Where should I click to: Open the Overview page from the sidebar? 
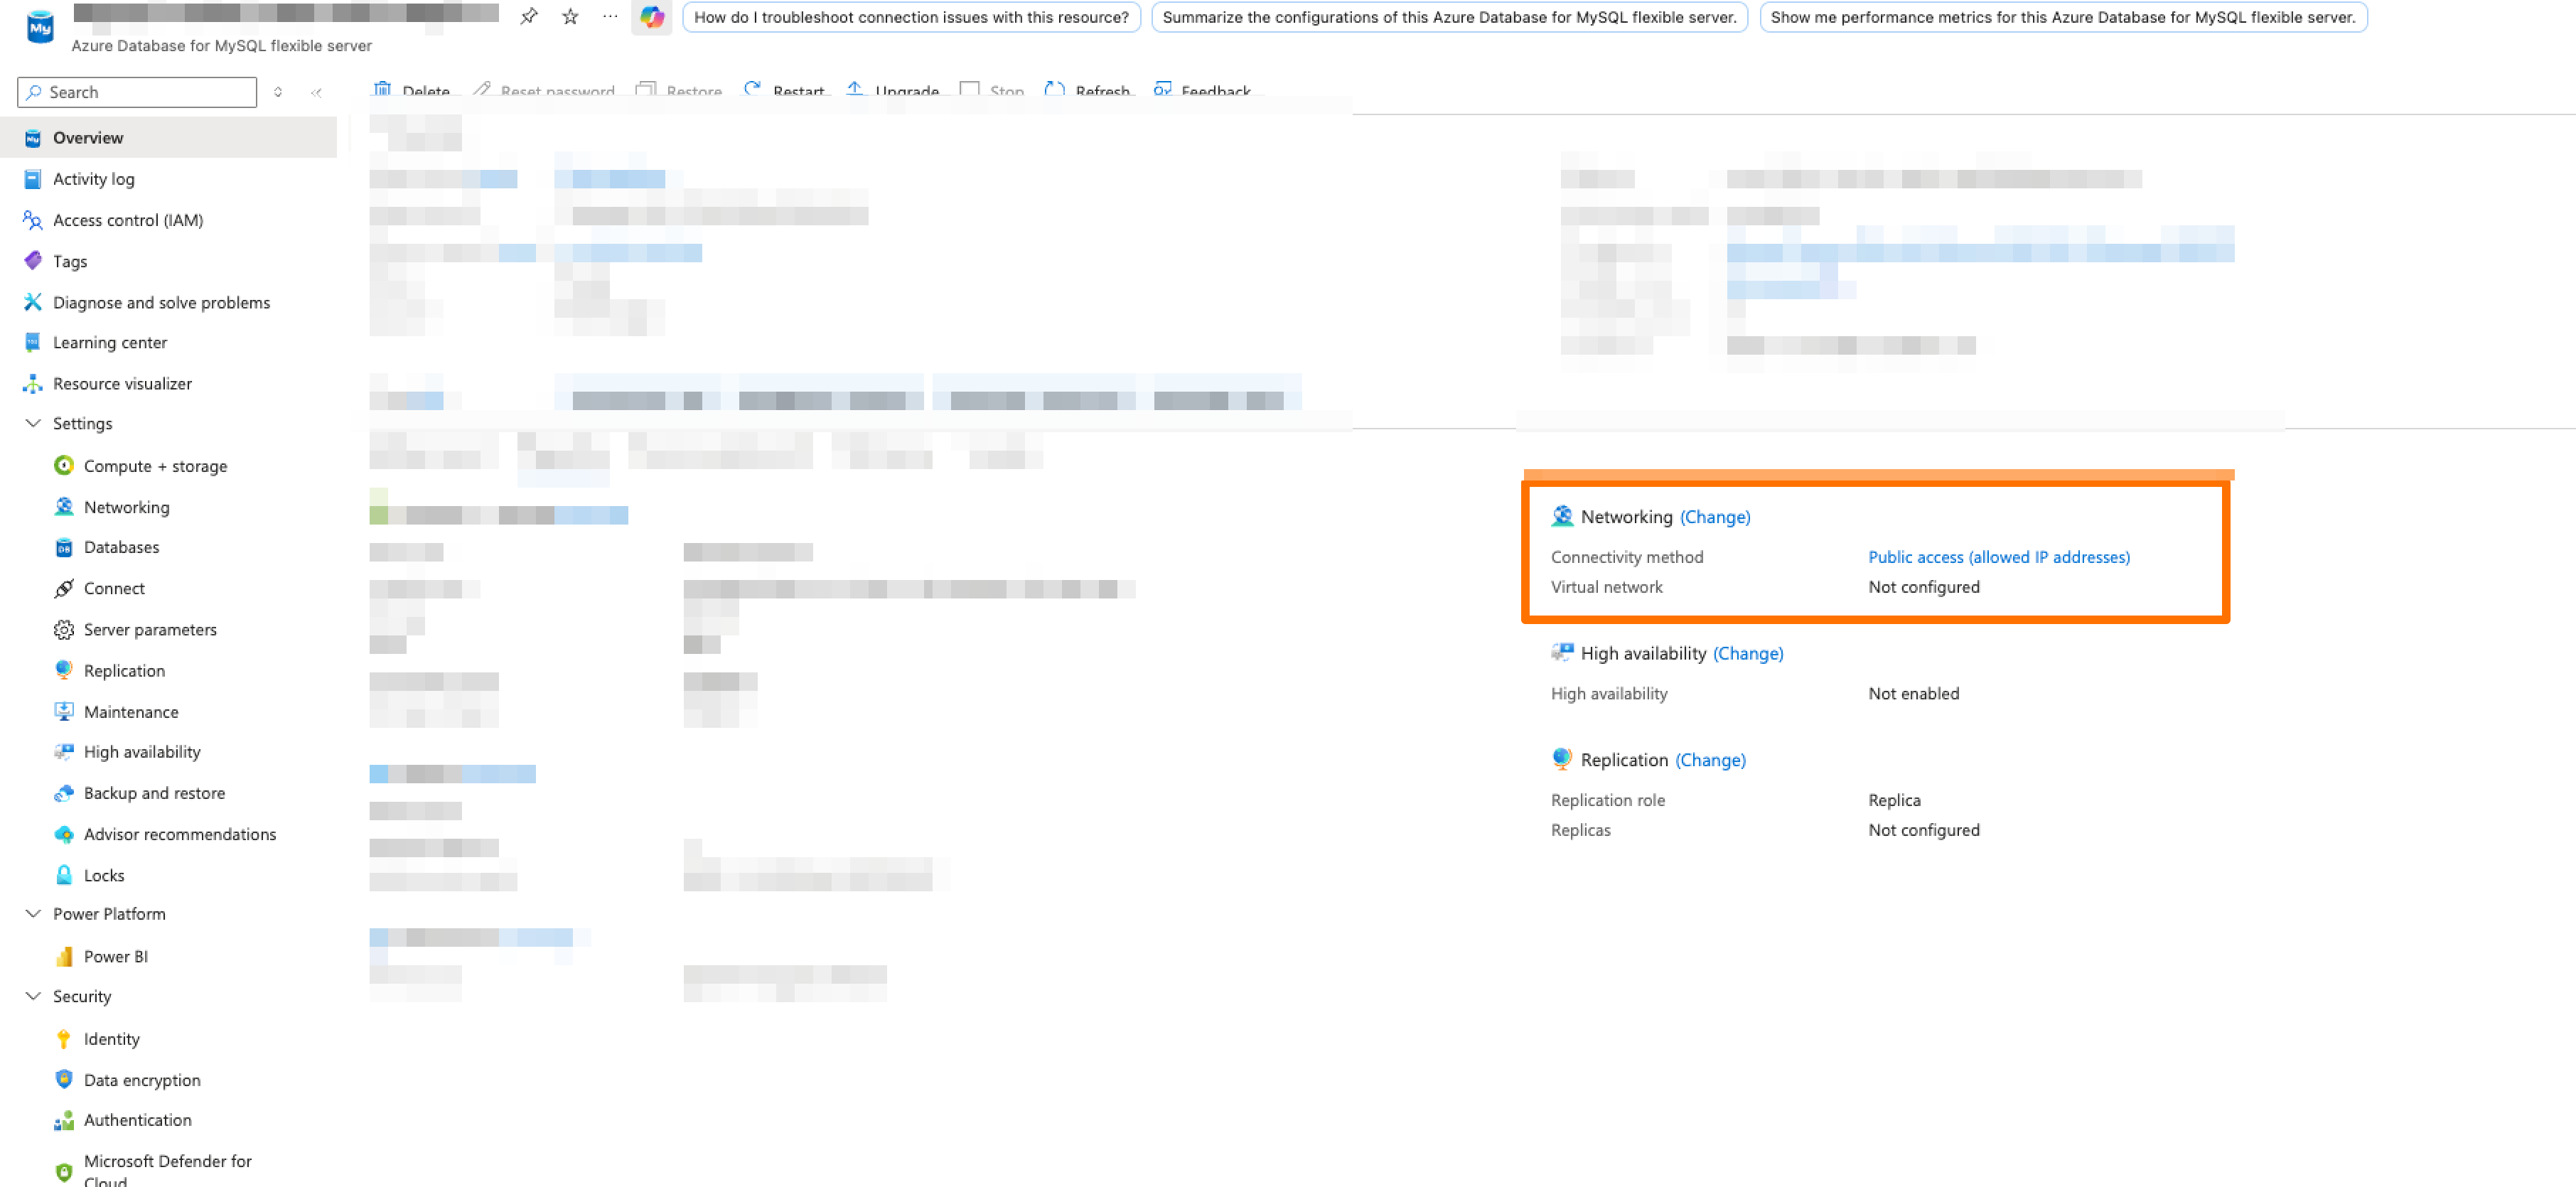88,137
